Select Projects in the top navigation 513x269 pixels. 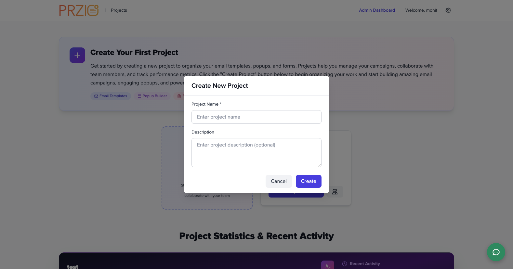coord(119,10)
